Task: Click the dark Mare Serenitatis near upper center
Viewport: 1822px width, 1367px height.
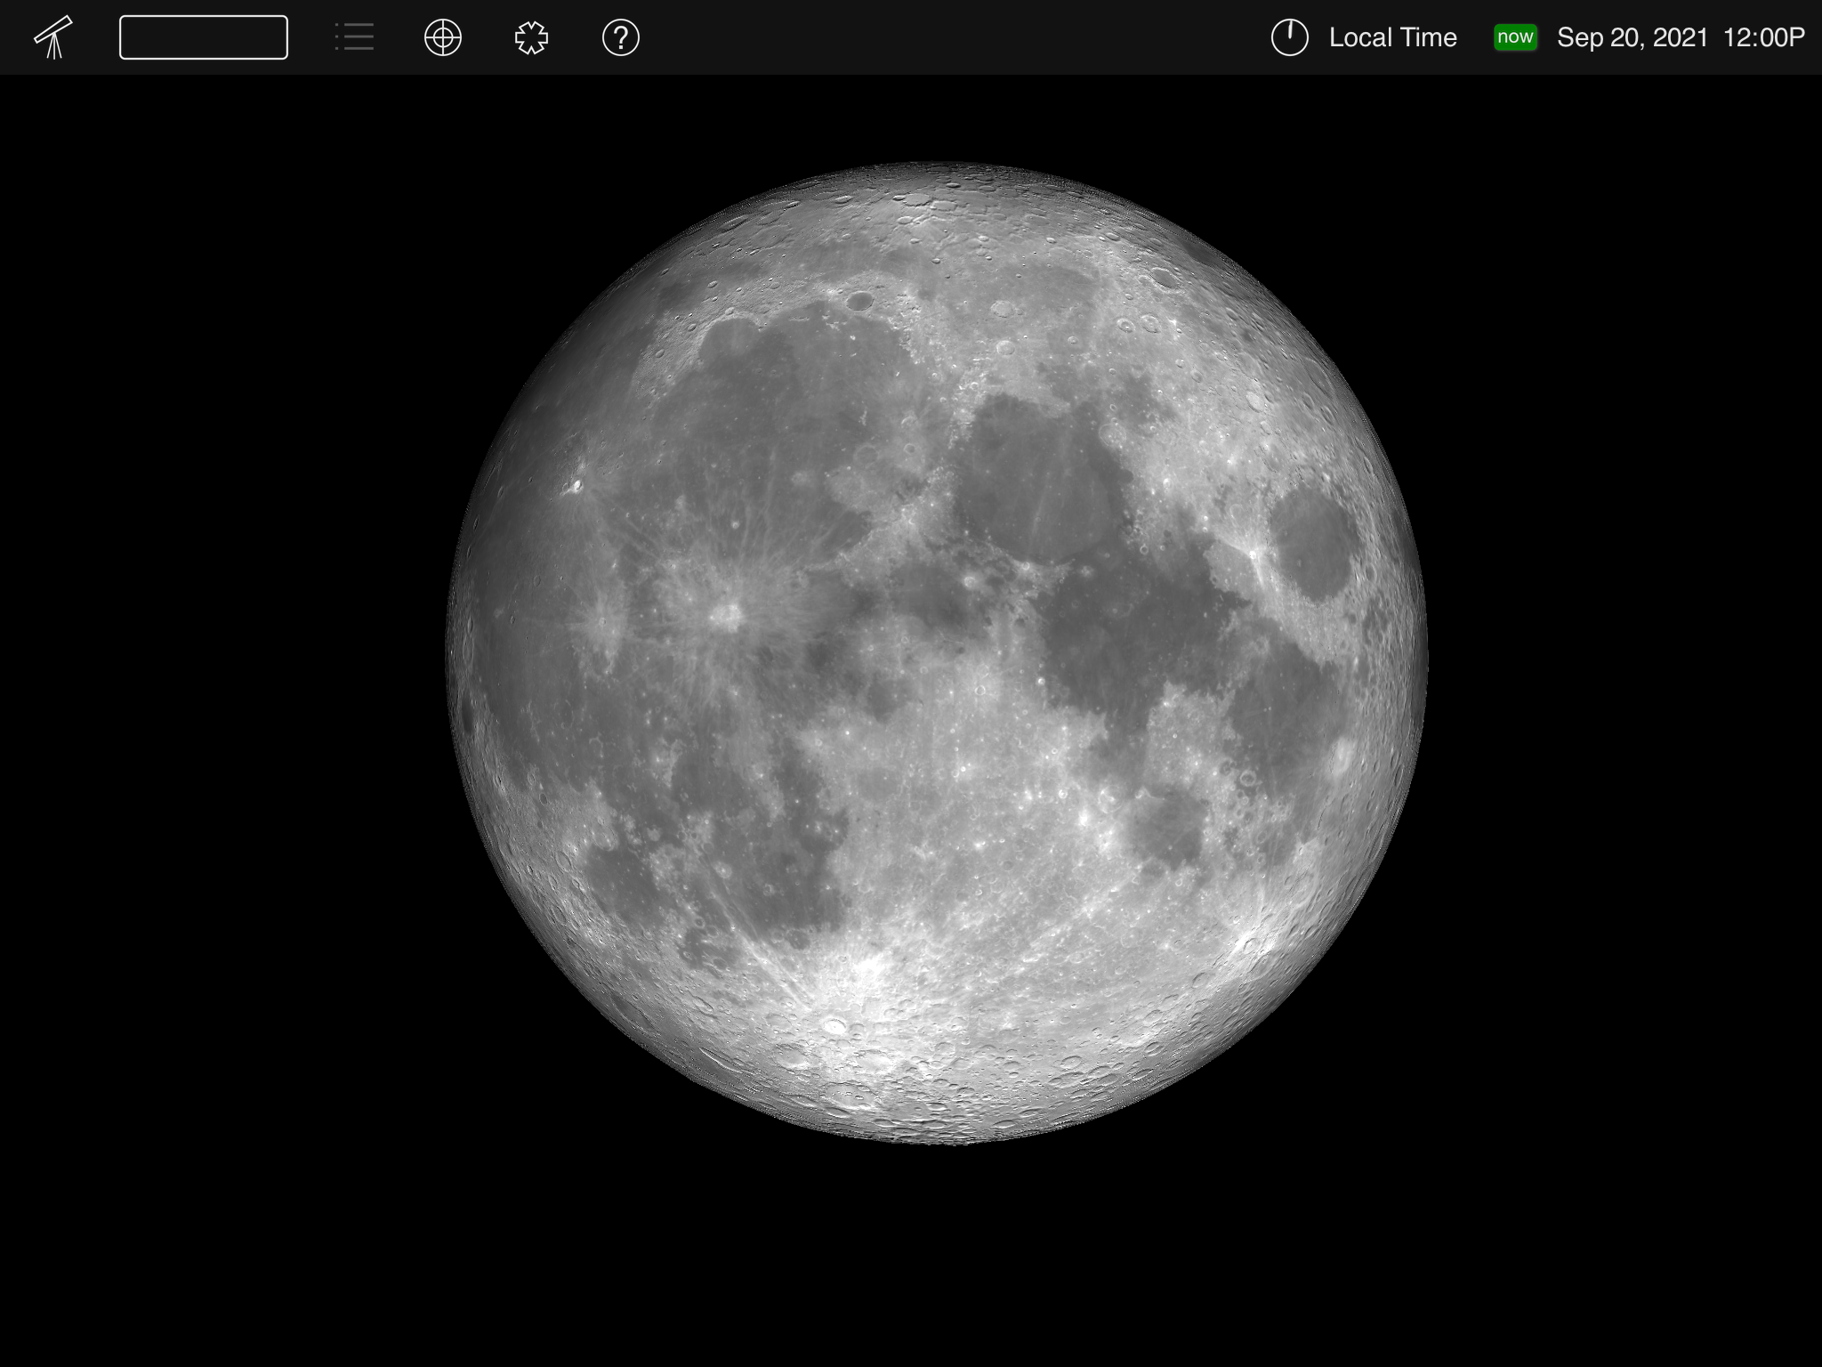Action: click(x=1036, y=481)
